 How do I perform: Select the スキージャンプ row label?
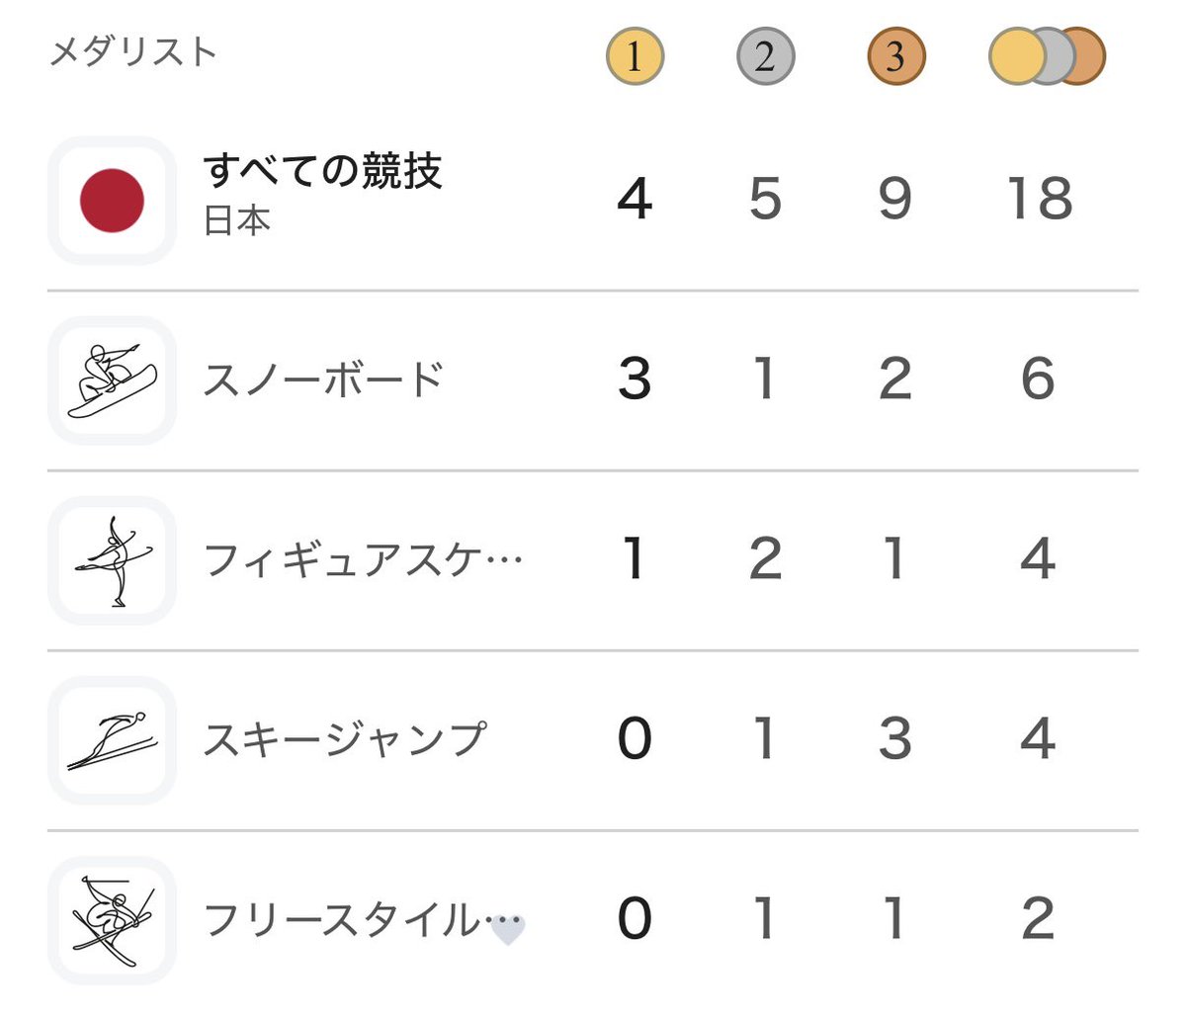pyautogui.click(x=345, y=740)
